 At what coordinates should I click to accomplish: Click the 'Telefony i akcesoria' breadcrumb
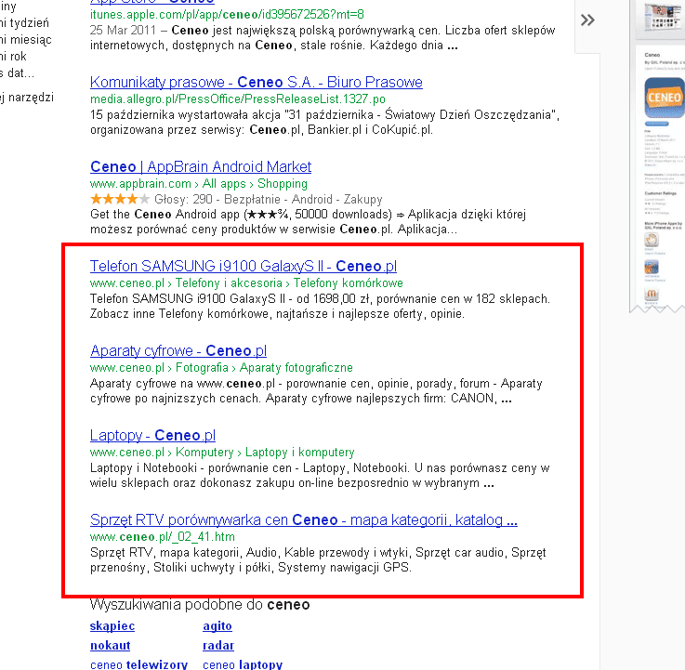tap(229, 283)
